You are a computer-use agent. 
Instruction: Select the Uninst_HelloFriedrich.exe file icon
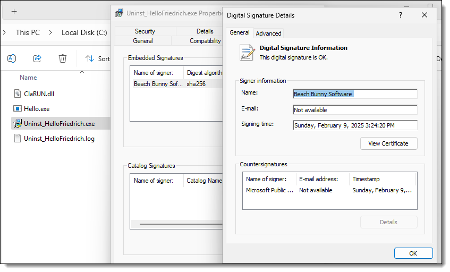pos(18,123)
